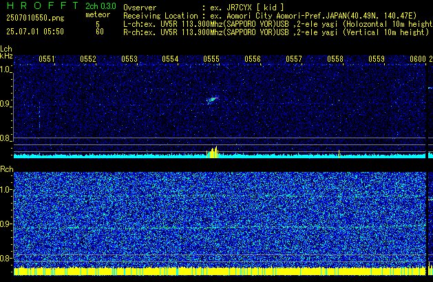Select the '2ch 0.3.0' version label
Image resolution: width=433 pixels, height=282 pixels.
(101, 6)
